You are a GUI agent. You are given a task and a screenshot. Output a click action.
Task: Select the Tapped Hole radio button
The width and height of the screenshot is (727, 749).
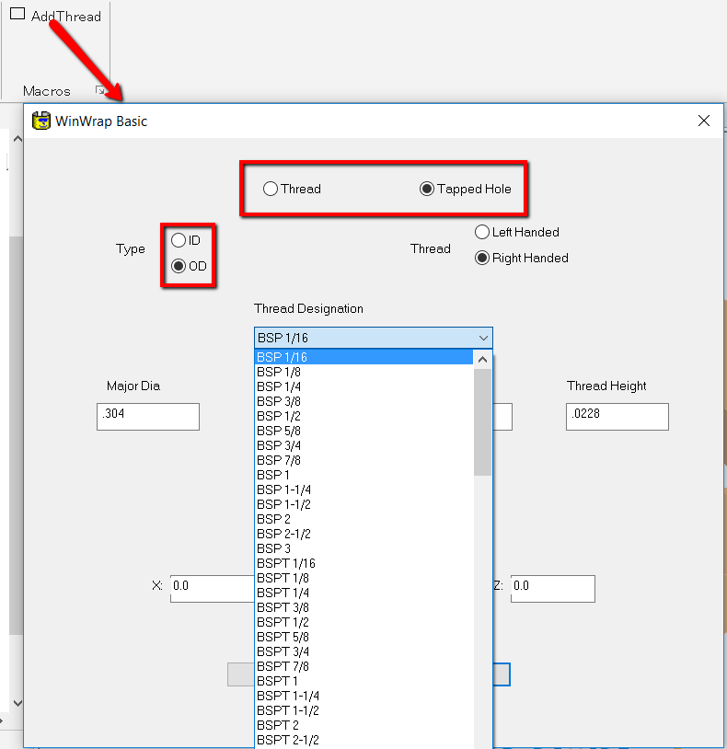(427, 189)
